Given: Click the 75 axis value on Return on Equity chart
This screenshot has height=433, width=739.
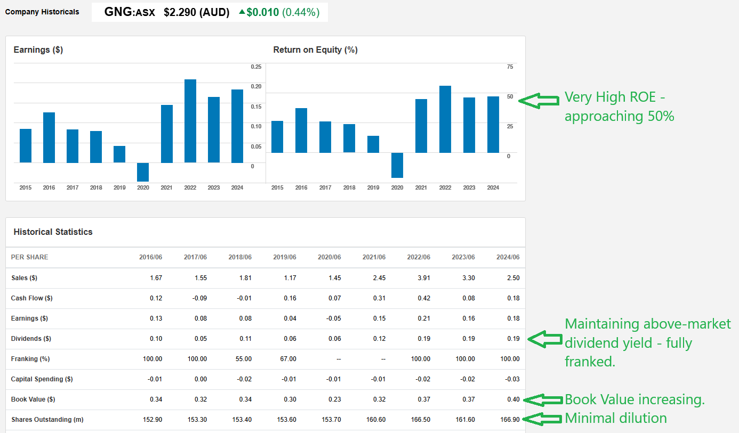Looking at the screenshot, I should coord(510,67).
